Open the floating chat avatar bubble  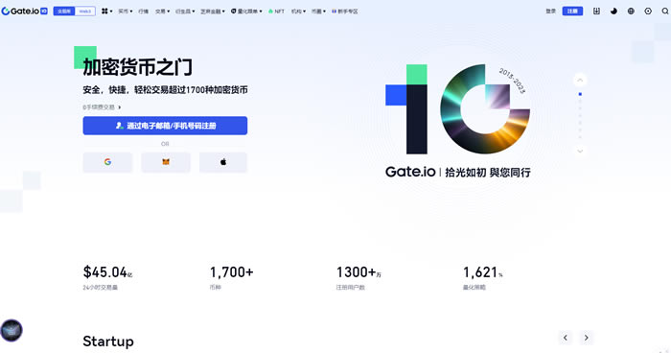(x=12, y=330)
